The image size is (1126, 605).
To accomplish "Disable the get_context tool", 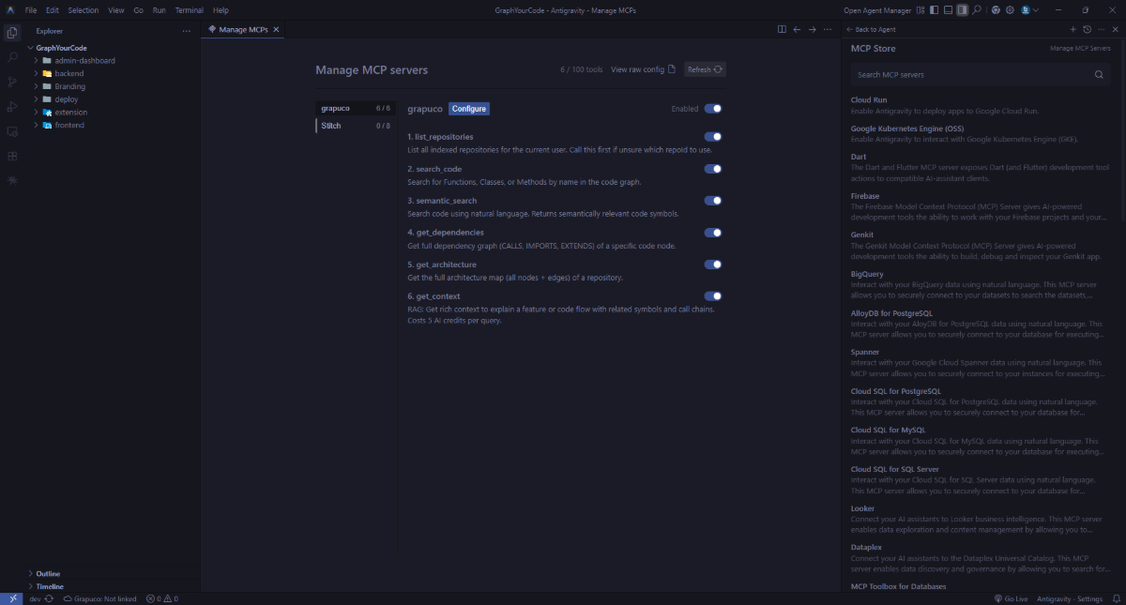I will (x=712, y=296).
